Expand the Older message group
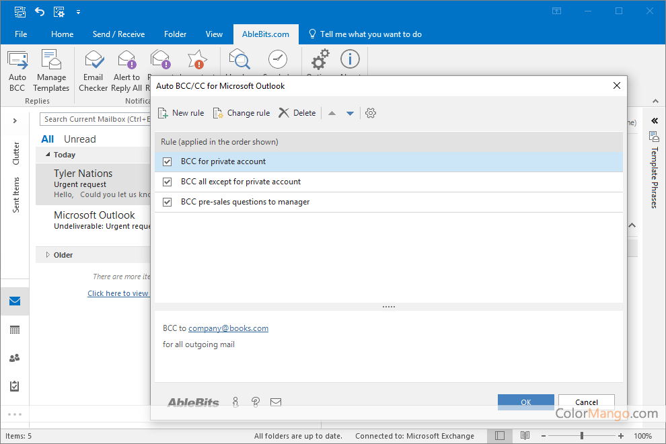666x444 pixels. (48, 255)
